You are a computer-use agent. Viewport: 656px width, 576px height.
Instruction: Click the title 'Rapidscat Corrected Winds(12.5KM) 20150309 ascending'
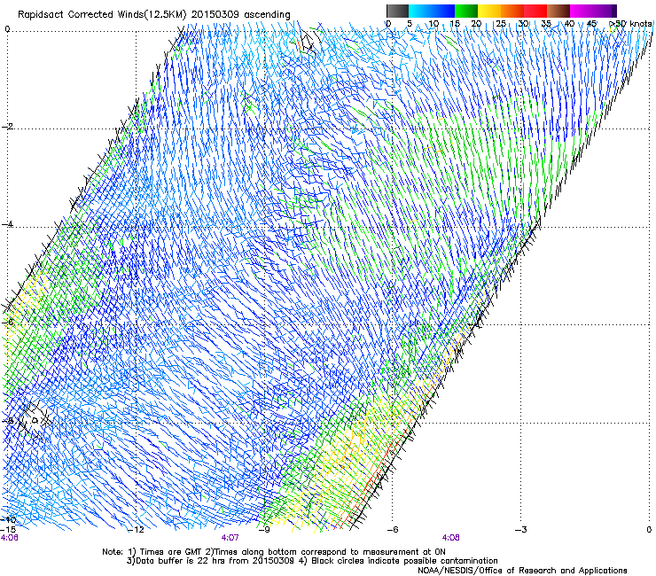tap(154, 15)
